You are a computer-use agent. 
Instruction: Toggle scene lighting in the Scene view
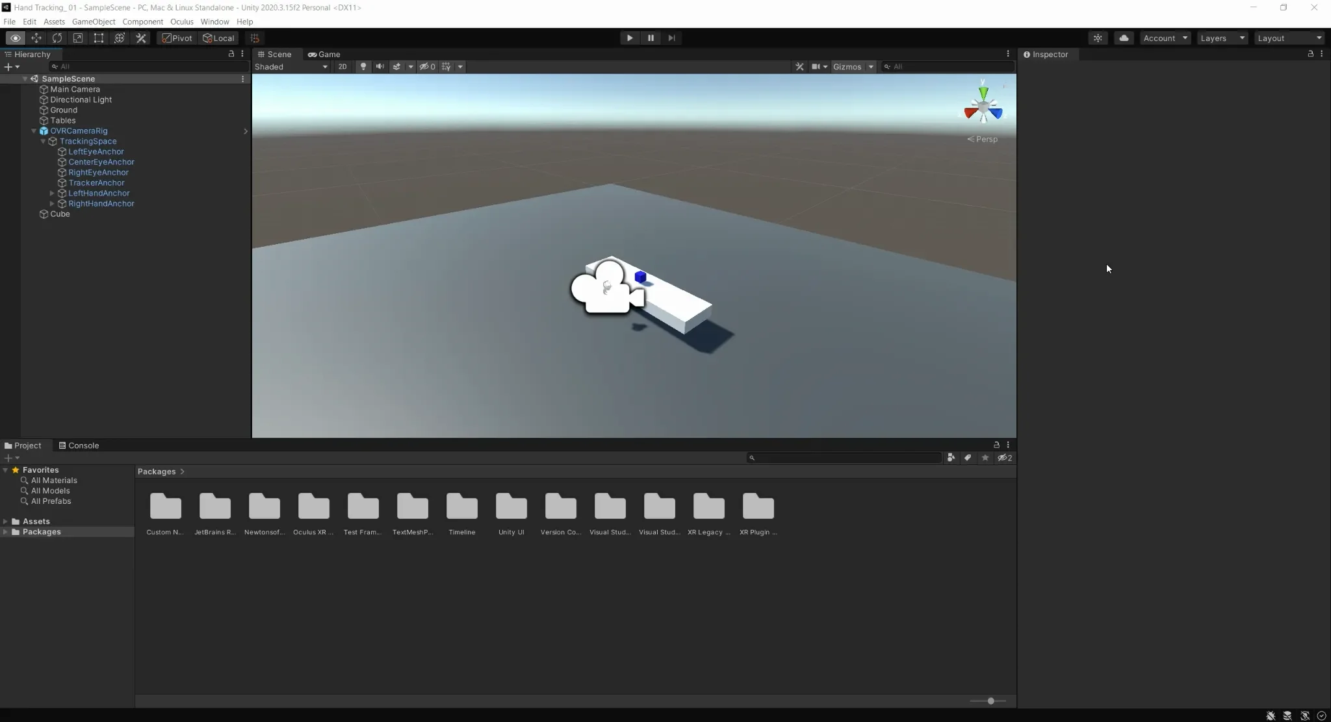(362, 66)
